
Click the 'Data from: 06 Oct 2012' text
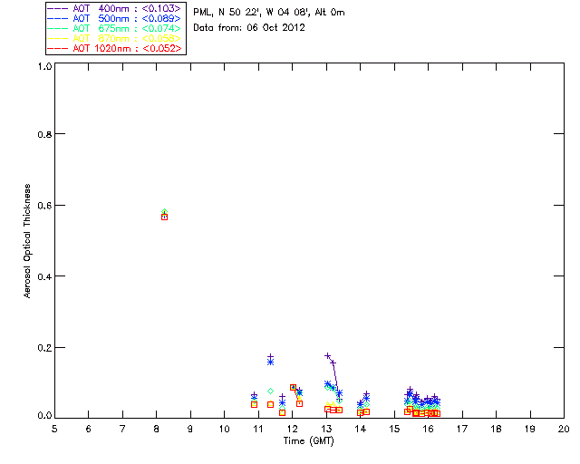tap(249, 28)
